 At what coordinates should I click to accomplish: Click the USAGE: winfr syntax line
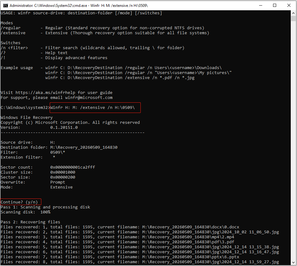(x=81, y=13)
